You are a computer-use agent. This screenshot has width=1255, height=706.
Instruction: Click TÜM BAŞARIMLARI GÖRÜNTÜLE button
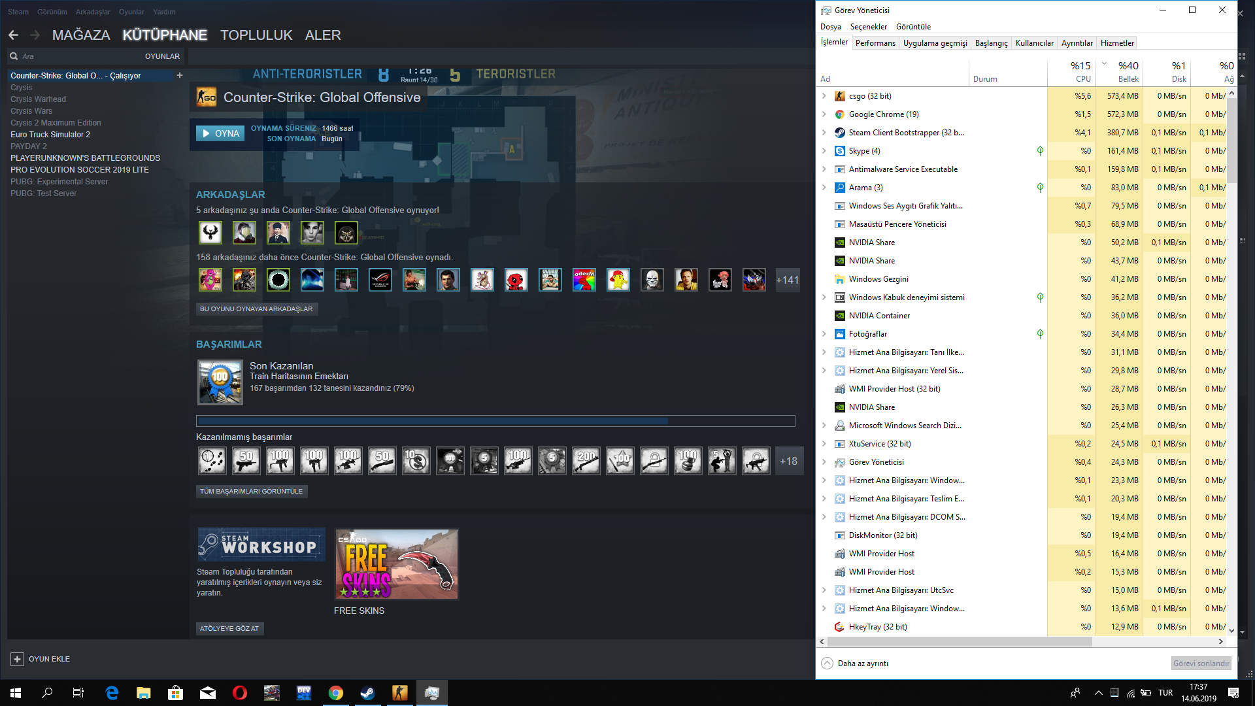click(252, 491)
